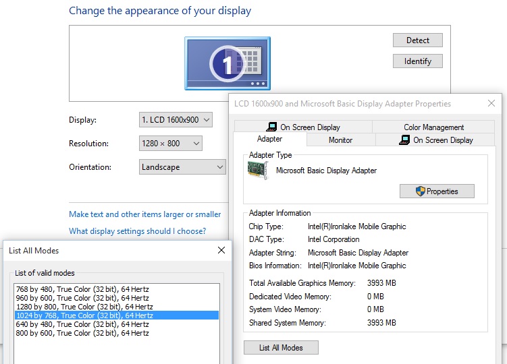Click the List All Modes button
This screenshot has height=364, width=507.
(281, 348)
